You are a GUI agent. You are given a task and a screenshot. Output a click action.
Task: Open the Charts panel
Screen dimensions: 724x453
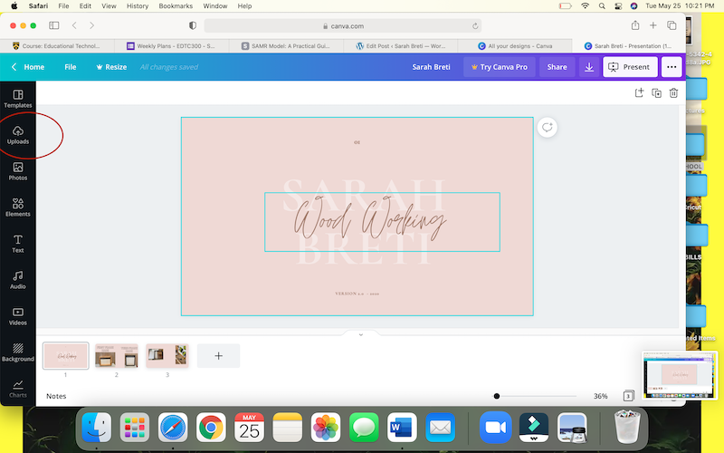coord(17,389)
